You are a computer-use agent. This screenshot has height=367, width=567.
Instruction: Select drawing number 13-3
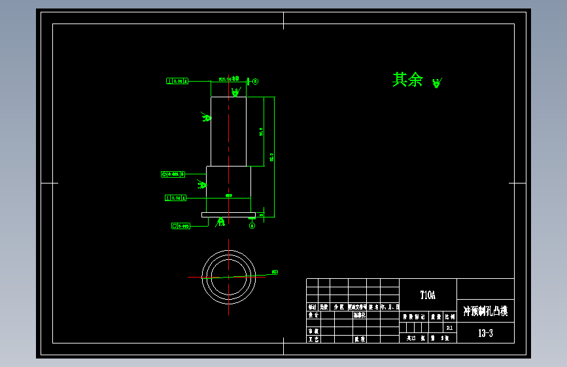(485, 333)
